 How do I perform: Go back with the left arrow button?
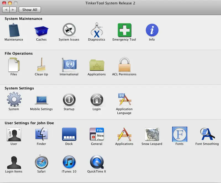[x=6, y=10]
